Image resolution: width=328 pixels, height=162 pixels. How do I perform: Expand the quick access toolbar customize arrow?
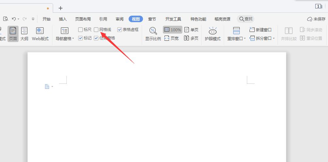33,19
